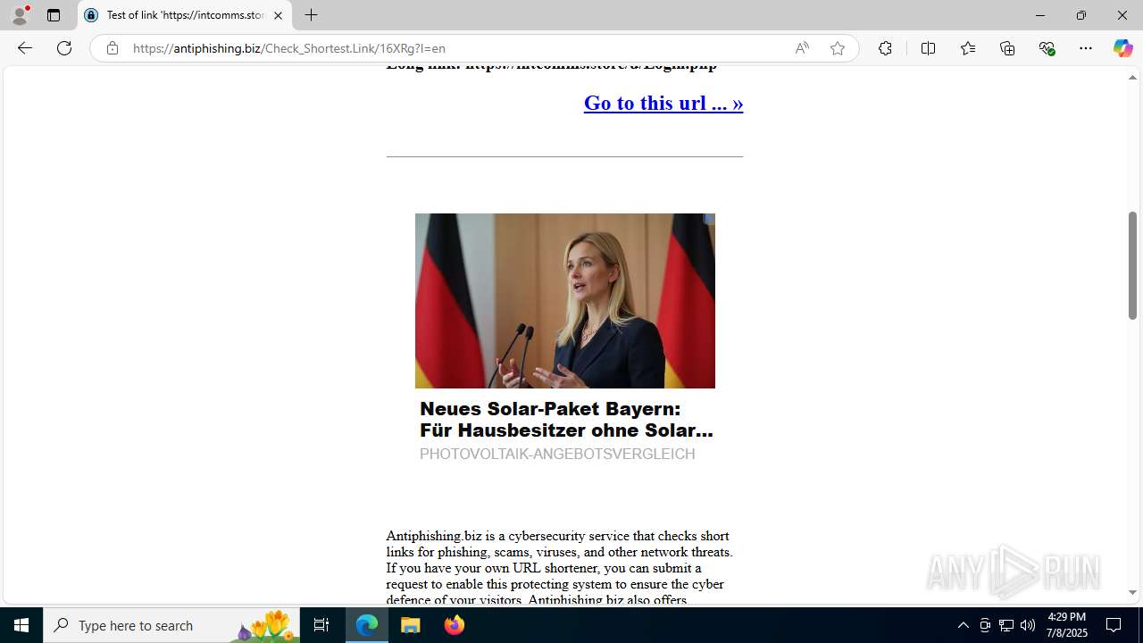This screenshot has height=643, width=1143.
Task: Open the volume speaker icon
Action: coord(1028,625)
